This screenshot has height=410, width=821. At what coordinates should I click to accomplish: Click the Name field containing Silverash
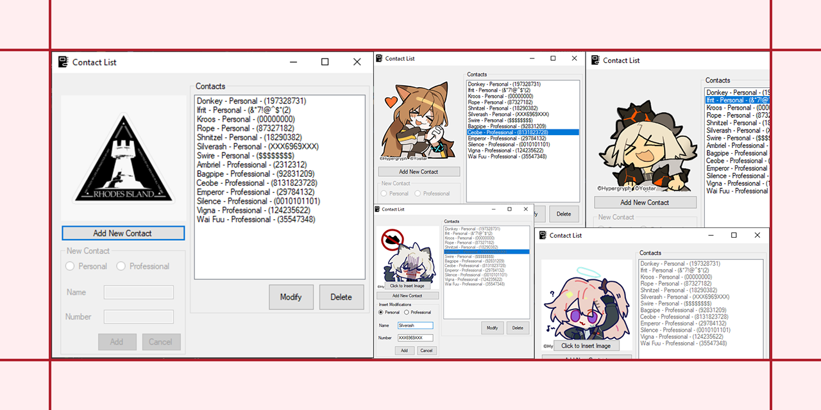[x=415, y=325]
